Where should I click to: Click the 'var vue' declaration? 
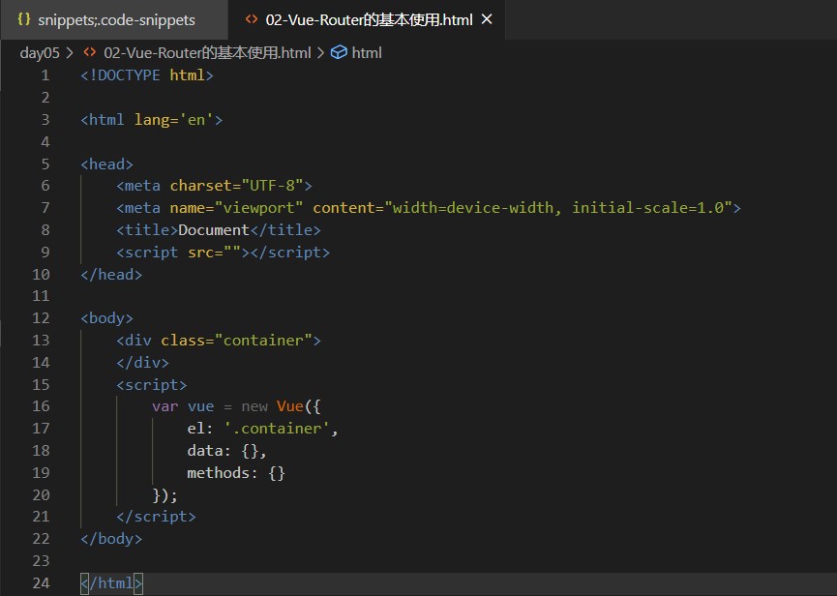tap(183, 406)
